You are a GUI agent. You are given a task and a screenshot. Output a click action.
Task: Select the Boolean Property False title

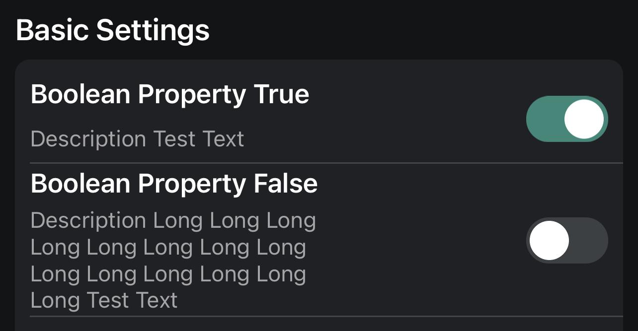pyautogui.click(x=174, y=184)
